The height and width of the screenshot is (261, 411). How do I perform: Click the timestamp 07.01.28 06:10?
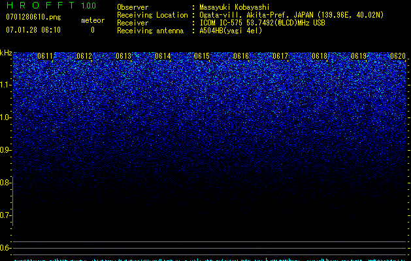point(33,30)
